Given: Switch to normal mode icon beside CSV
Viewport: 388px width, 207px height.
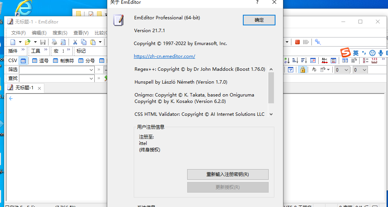Looking at the screenshot, I should point(23,61).
